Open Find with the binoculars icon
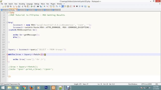The image size is (161, 90). 38,6
